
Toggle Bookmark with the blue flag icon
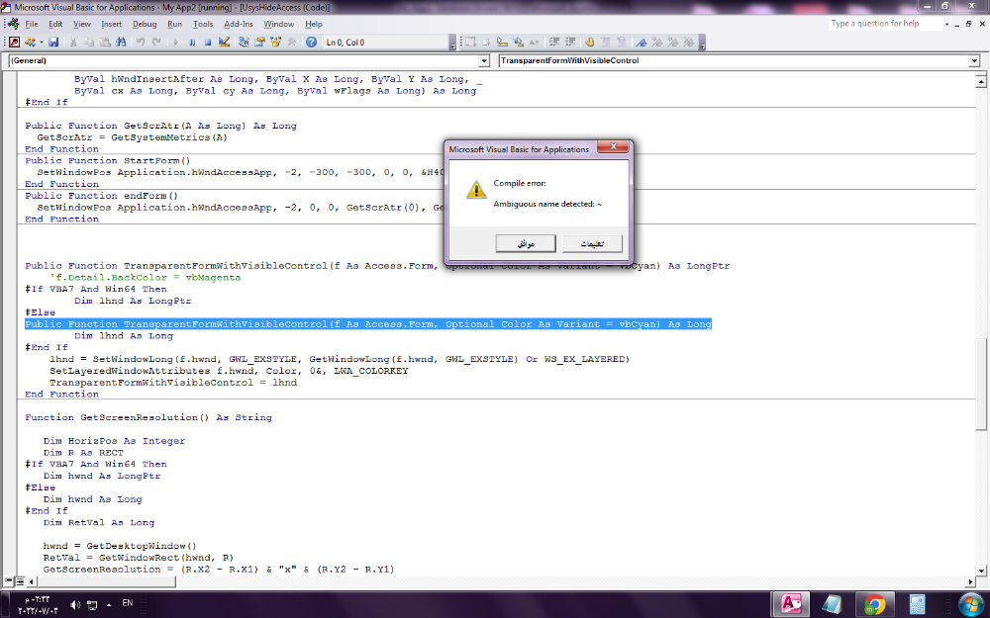642,43
